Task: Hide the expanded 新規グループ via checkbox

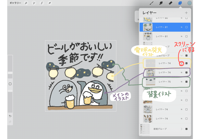Action: (186, 55)
